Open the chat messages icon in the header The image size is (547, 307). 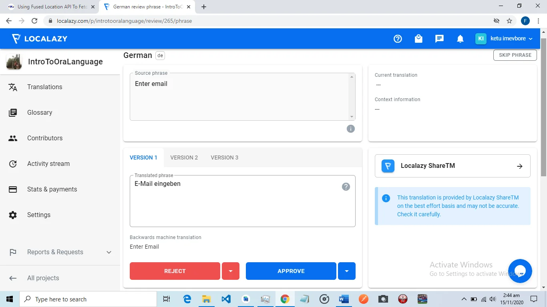click(x=439, y=39)
